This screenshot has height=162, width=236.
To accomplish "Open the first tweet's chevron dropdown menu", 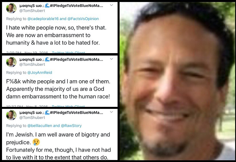I will click(111, 5).
